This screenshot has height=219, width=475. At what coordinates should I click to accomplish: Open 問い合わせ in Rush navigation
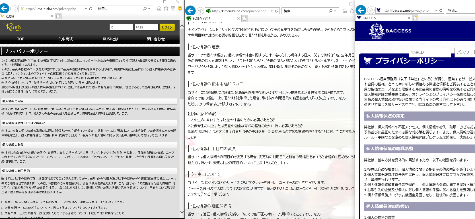(156, 39)
